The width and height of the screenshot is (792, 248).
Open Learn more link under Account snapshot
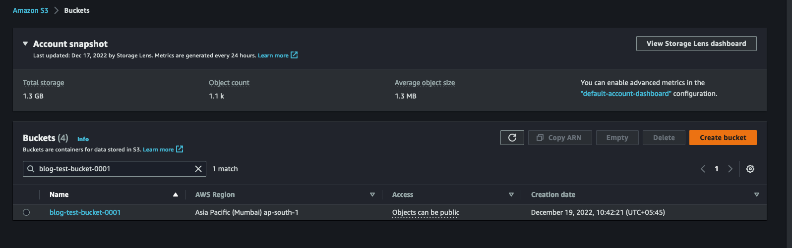(273, 55)
